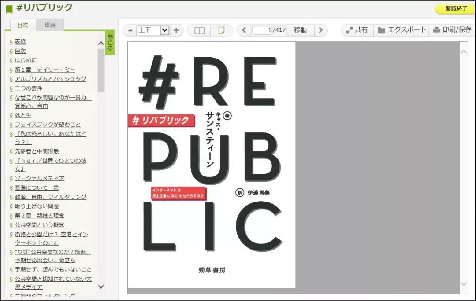
Task: Open the 目次 contents link
Action: click(20, 51)
